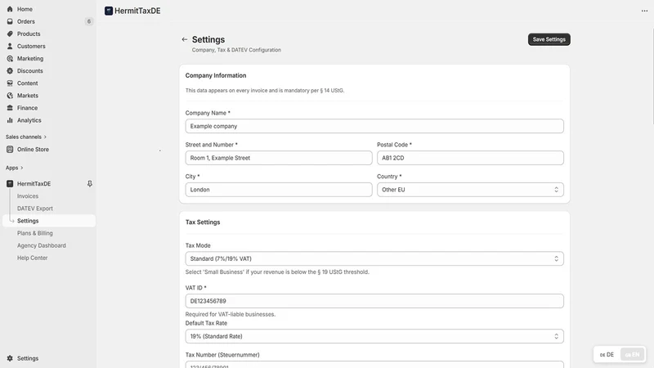The image size is (654, 368).
Task: Go to Markets in sidebar
Action: click(x=28, y=96)
